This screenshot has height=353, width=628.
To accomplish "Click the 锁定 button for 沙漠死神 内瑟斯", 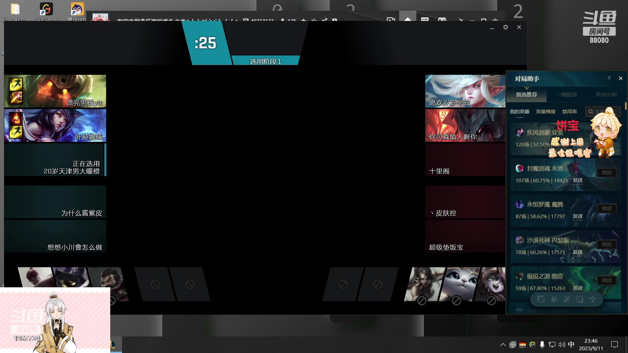I will coord(607,244).
